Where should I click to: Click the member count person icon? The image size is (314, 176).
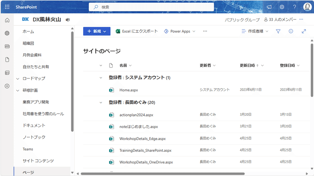[266, 20]
